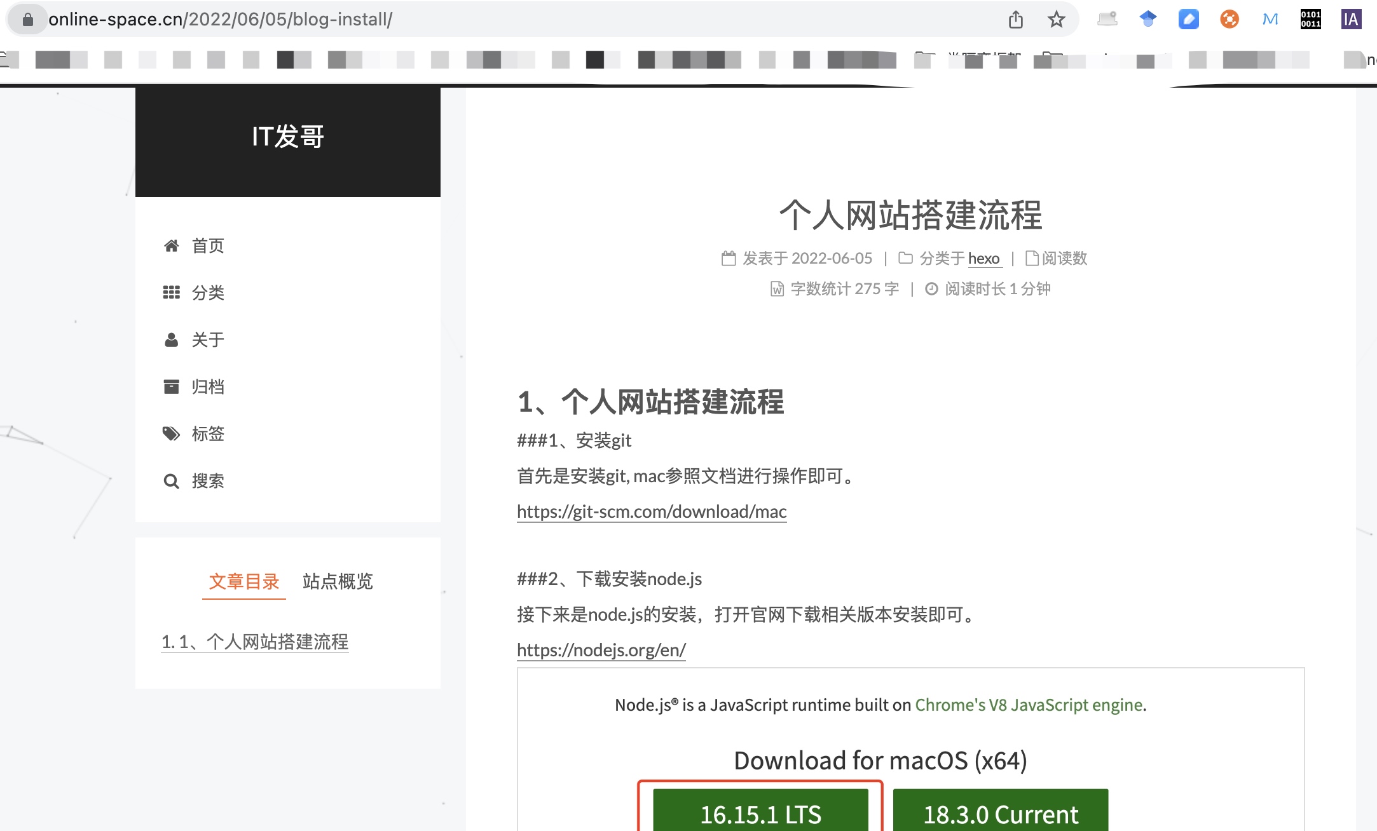Open 归档 archive menu item

207,387
